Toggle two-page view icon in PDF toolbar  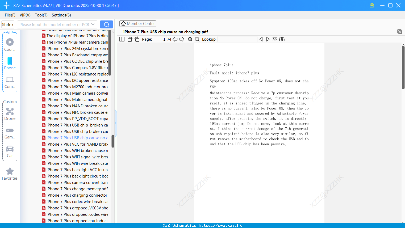coord(122,39)
